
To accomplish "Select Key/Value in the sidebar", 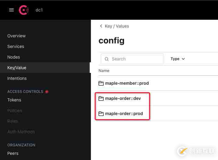I will [17, 68].
